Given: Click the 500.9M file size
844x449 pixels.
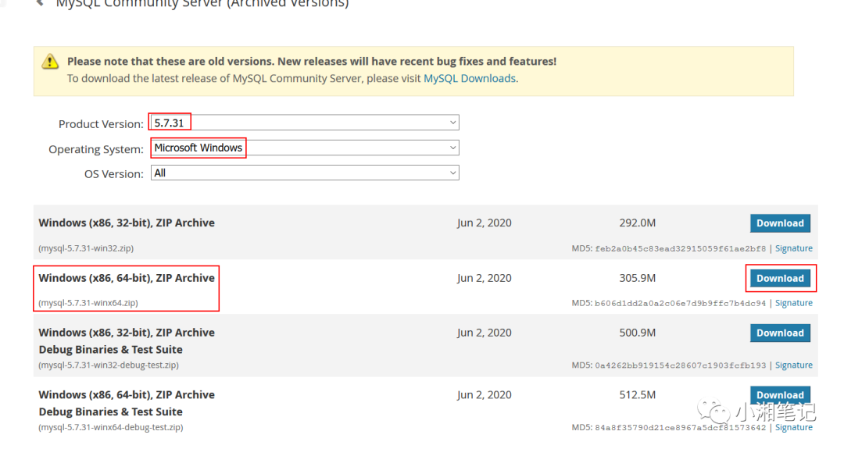Looking at the screenshot, I should pos(638,333).
